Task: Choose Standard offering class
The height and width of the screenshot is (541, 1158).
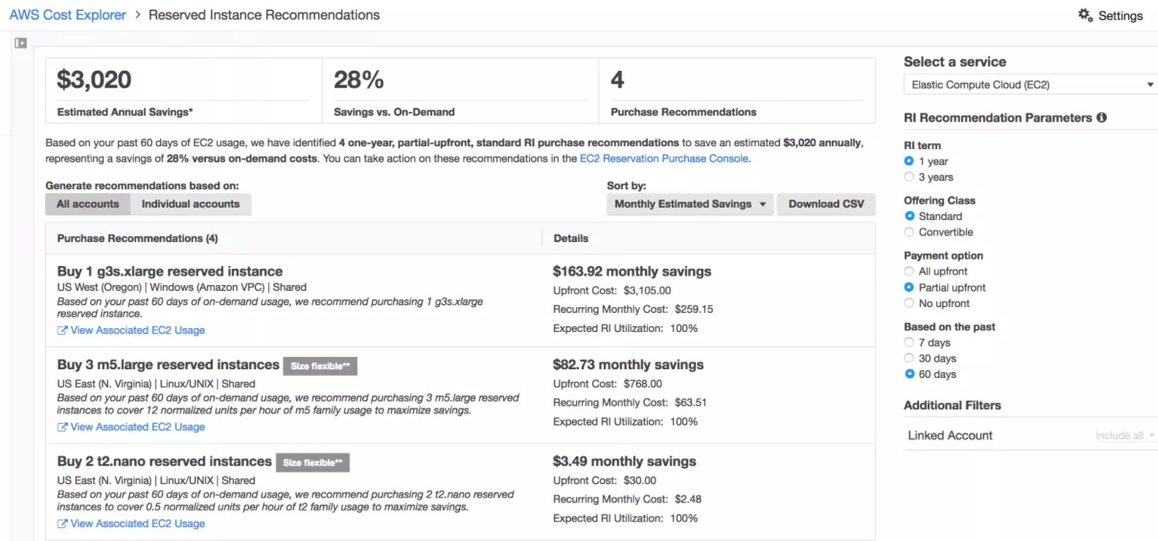Action: [909, 216]
